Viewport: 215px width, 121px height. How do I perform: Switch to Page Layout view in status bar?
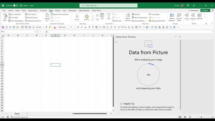pyautogui.click(x=185, y=117)
